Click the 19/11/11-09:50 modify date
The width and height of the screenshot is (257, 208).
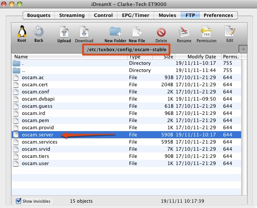[x=196, y=99]
